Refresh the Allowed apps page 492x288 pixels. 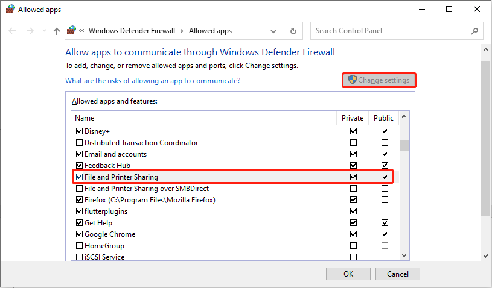(x=293, y=31)
